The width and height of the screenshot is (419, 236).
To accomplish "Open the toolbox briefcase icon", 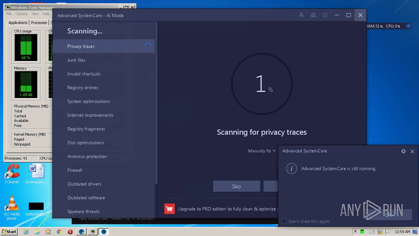I will point(313,15).
